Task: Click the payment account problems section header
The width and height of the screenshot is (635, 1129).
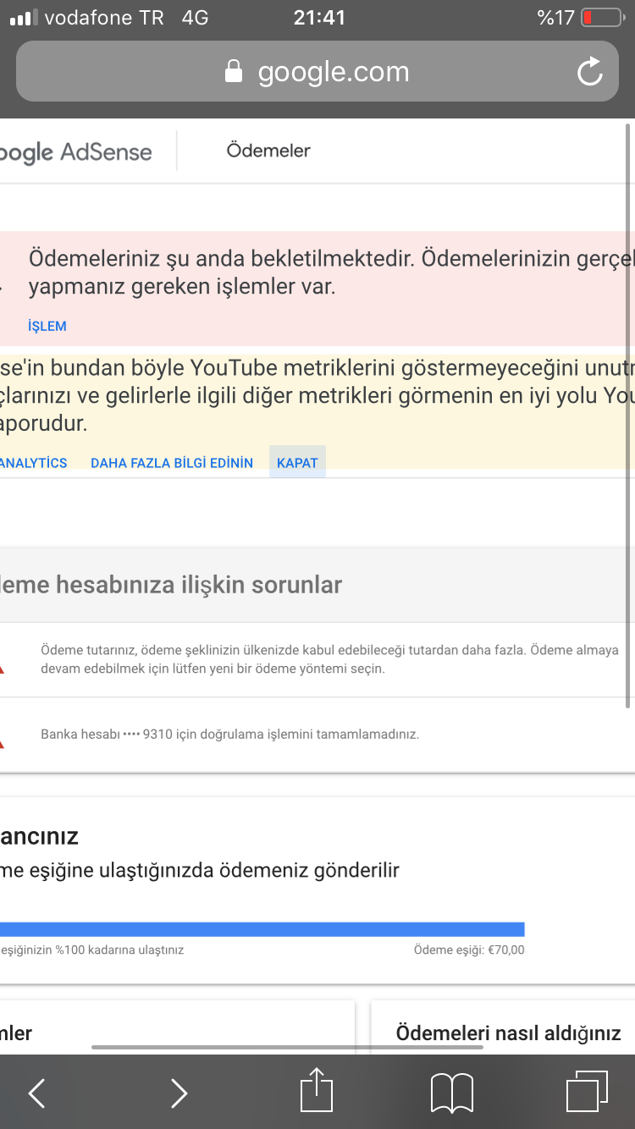Action: tap(317, 585)
